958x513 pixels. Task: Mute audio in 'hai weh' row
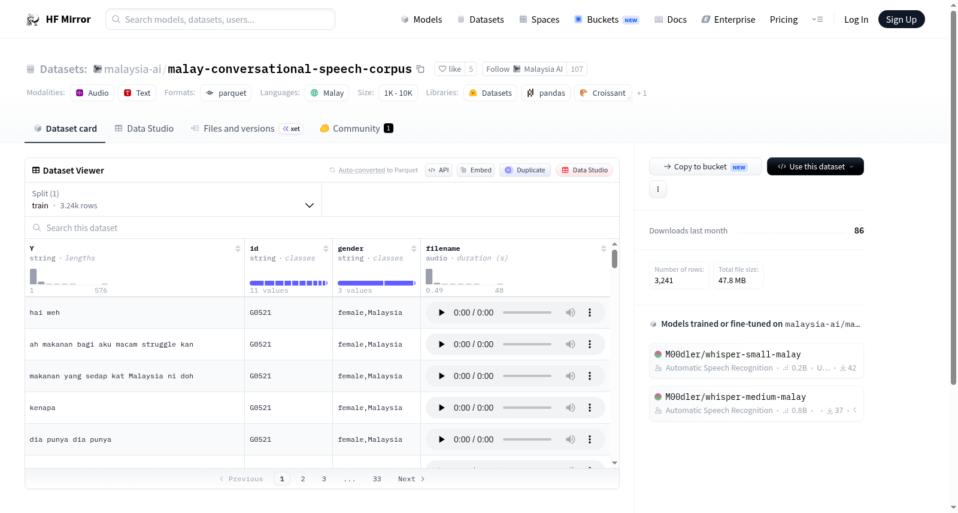tap(571, 312)
